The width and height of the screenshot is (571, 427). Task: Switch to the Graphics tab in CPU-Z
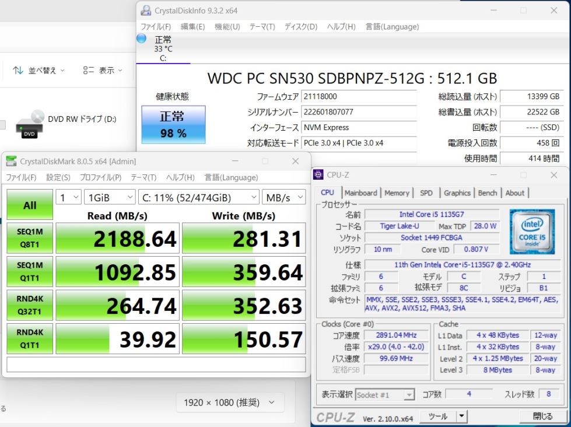tap(457, 192)
